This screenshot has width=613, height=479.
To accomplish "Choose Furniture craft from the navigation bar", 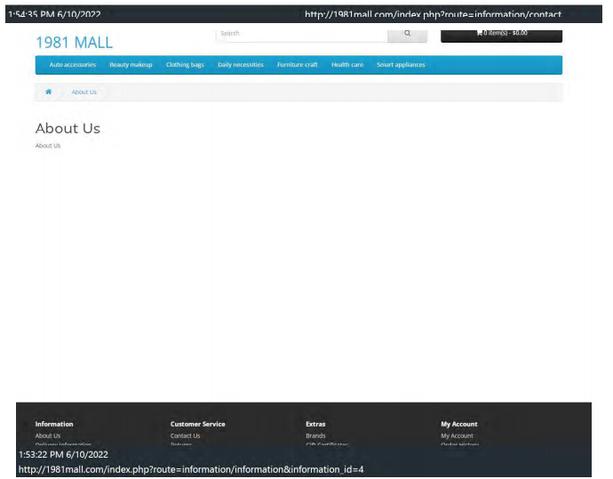I will (x=297, y=65).
